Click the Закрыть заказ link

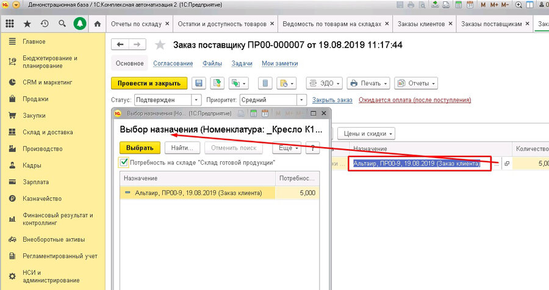click(332, 100)
